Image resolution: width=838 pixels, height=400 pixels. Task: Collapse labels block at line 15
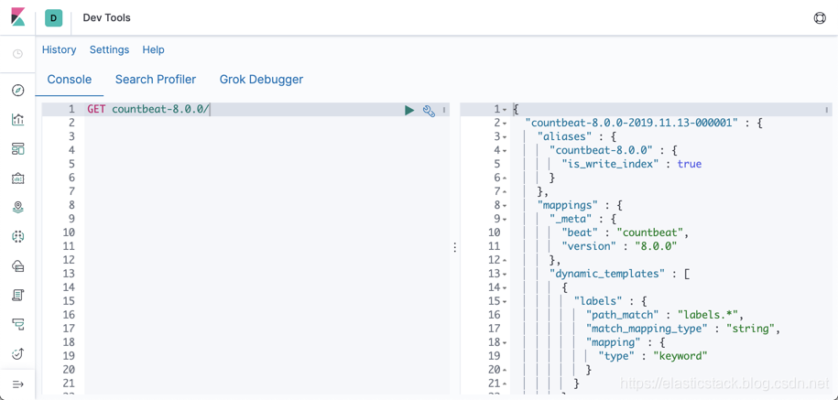[x=505, y=302]
